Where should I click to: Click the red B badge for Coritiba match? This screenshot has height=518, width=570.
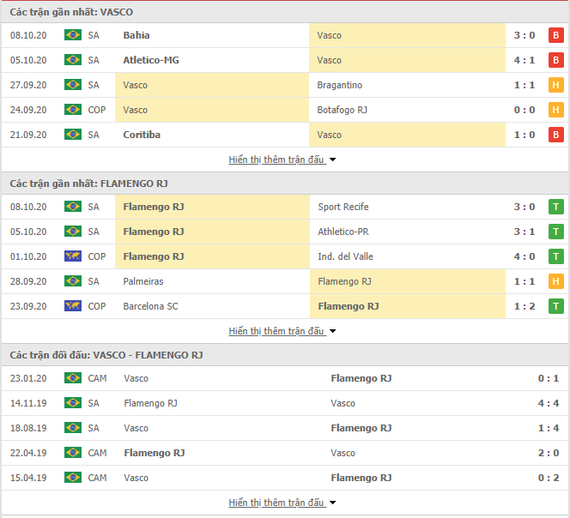click(x=555, y=135)
